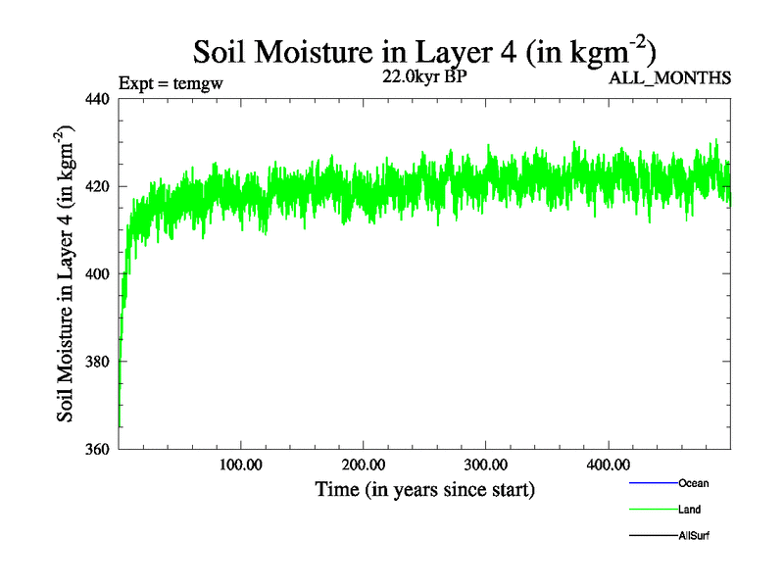
Task: Click the Time (in years since start) label
Action: 424,489
